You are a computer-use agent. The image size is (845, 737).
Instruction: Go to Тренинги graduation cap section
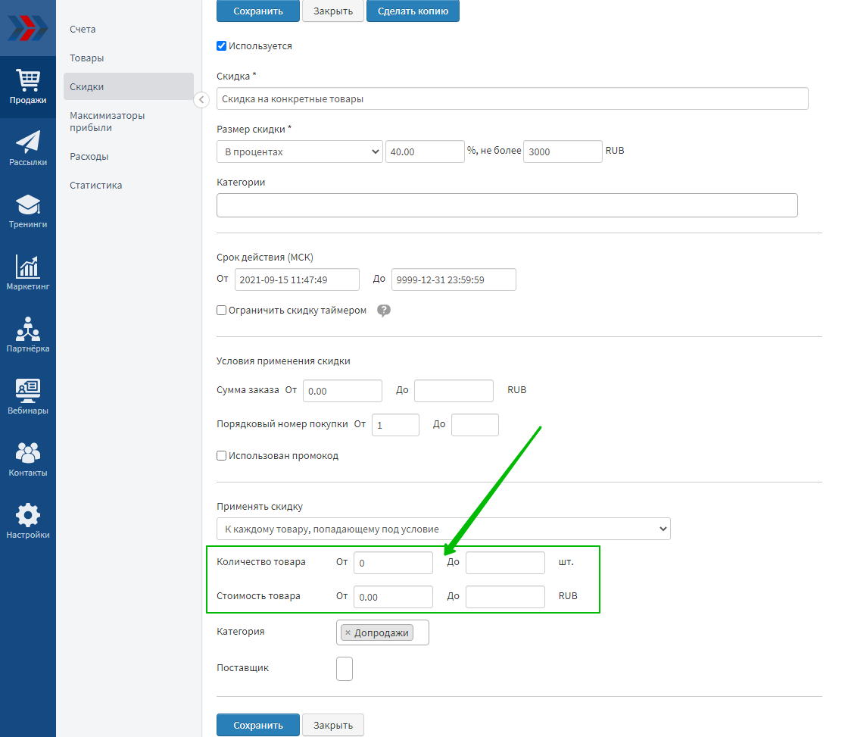click(x=28, y=211)
